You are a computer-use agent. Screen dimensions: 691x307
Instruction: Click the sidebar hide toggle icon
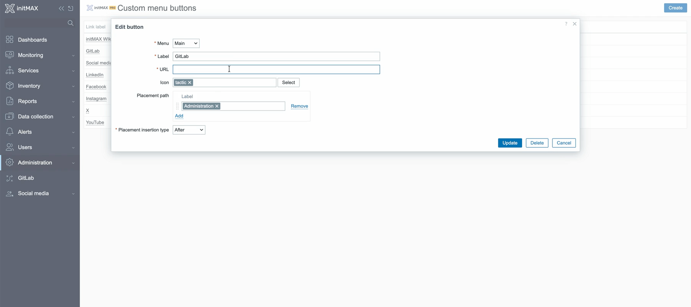[71, 8]
